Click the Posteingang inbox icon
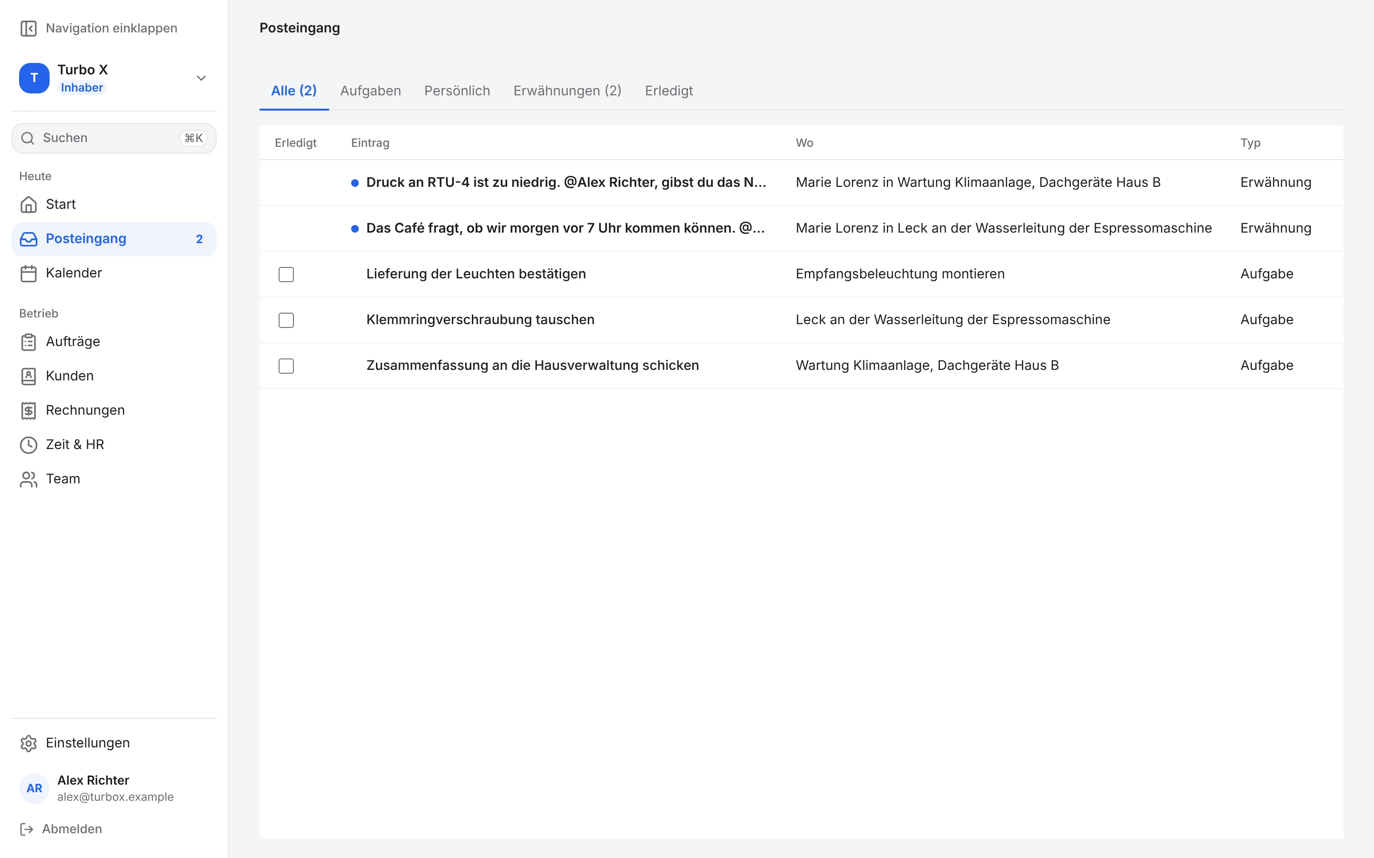This screenshot has width=1374, height=858. point(29,239)
